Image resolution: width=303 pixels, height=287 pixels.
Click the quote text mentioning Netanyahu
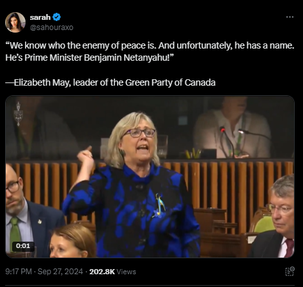pyautogui.click(x=89, y=58)
